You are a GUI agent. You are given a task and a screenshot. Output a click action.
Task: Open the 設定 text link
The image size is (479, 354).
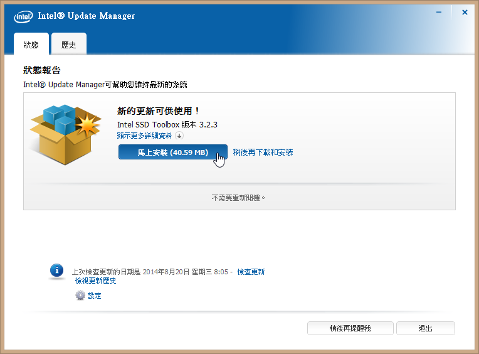[94, 296]
